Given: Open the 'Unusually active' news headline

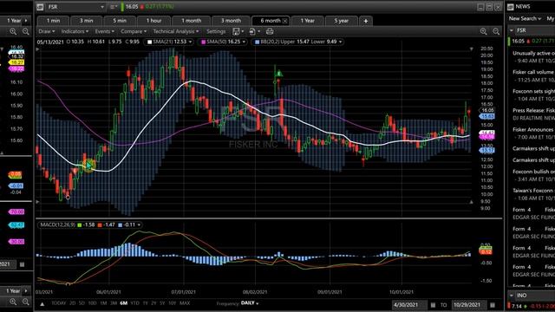Looking at the screenshot, I should pyautogui.click(x=534, y=54).
